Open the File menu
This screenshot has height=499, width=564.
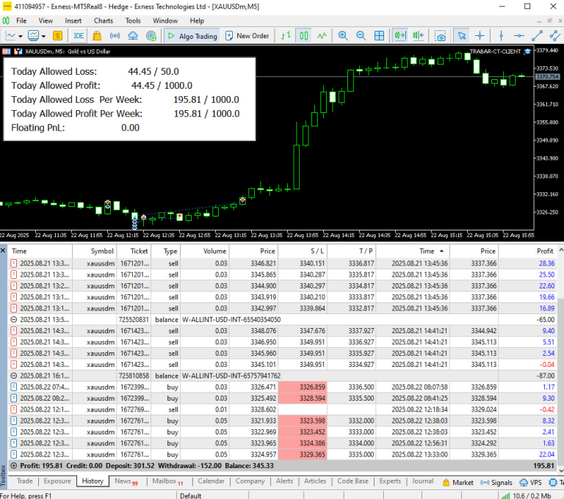point(21,21)
